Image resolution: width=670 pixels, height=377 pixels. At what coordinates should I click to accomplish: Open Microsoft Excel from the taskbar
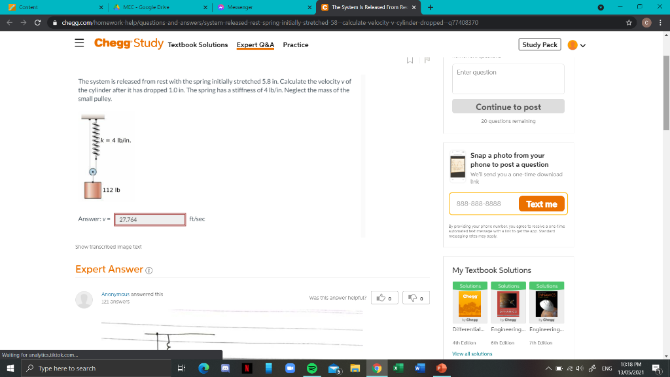pos(398,368)
